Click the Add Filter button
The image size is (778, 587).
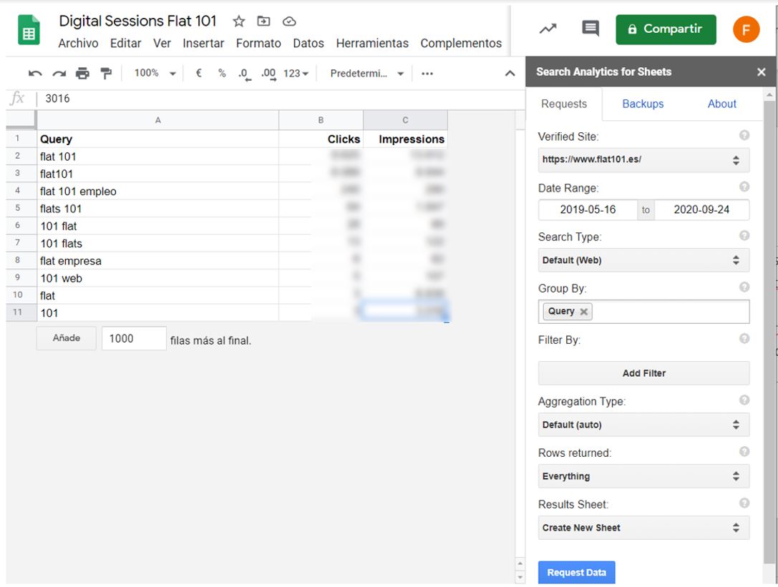643,373
